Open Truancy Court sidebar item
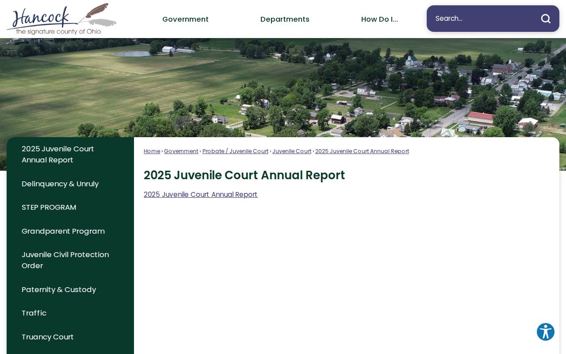This screenshot has height=354, width=566. pyautogui.click(x=70, y=337)
